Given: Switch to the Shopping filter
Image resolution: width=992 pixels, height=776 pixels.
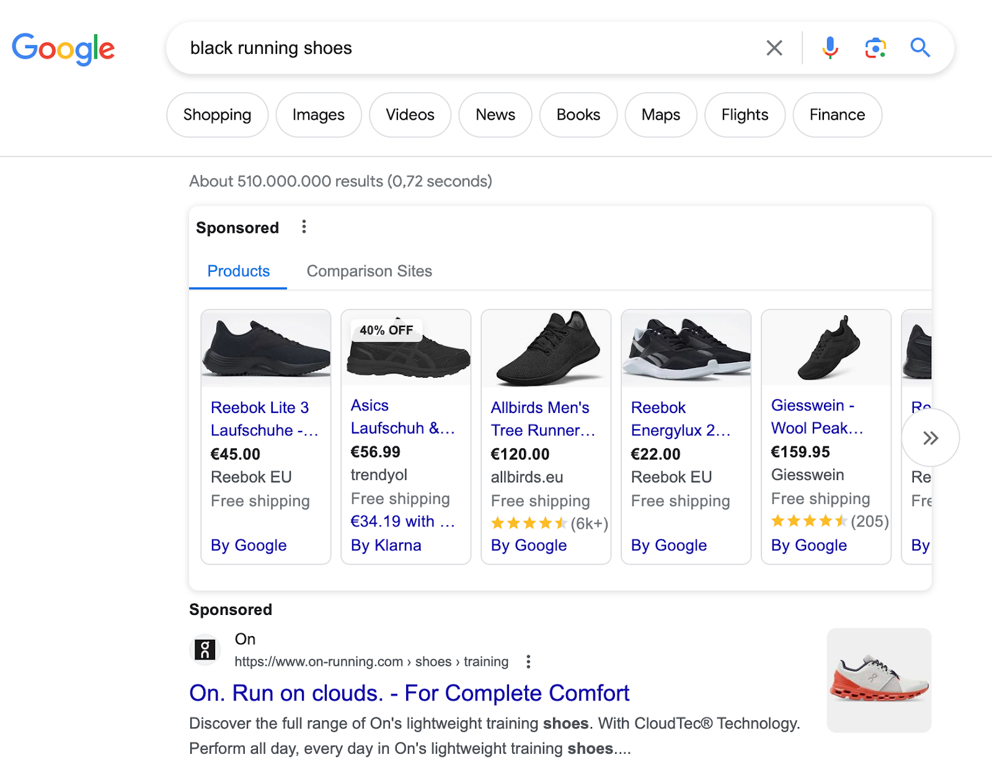Looking at the screenshot, I should 217,115.
